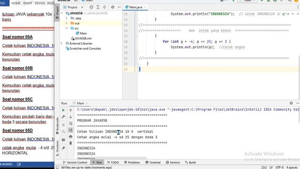
Task: Print console output with the printer icon
Action: point(71,137)
